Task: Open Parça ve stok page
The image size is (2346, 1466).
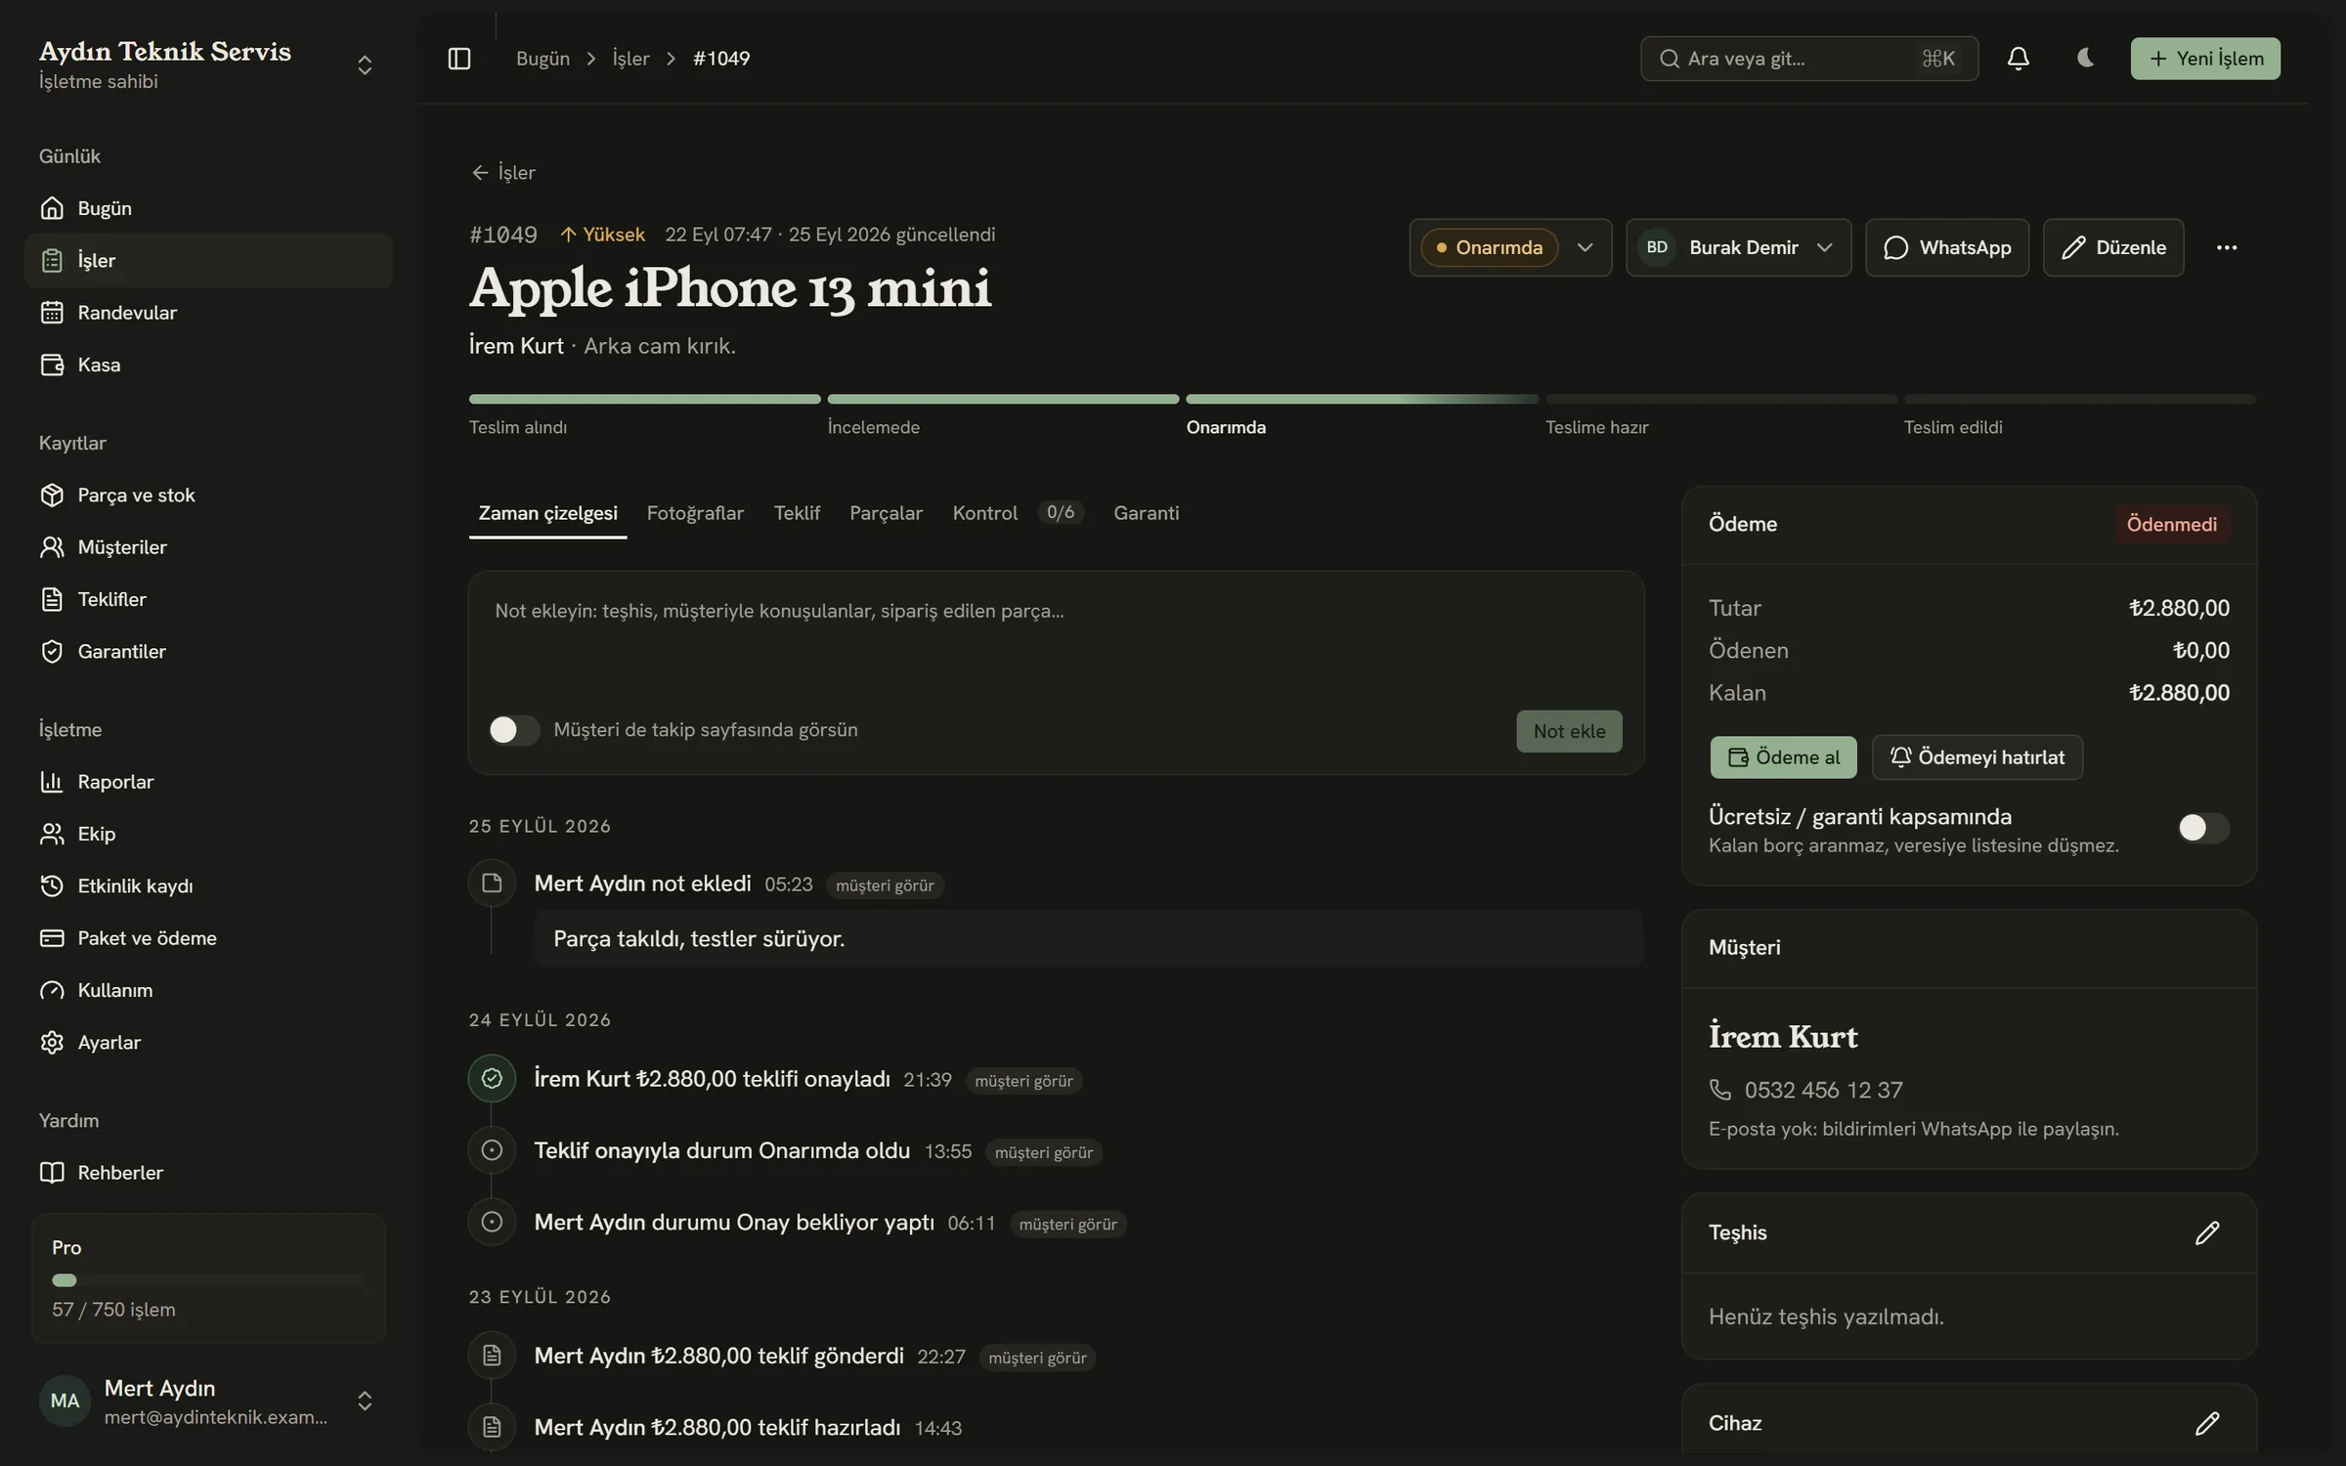Action: click(x=208, y=496)
